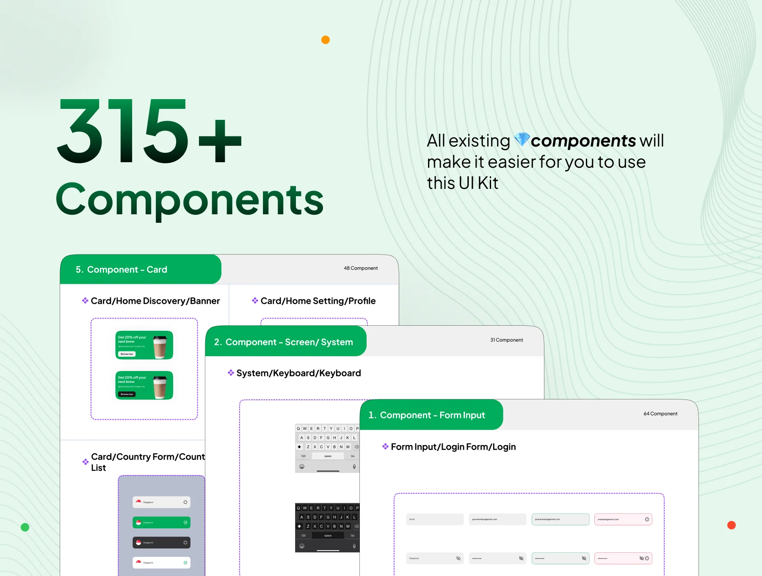Toggle password visibility in the green-bordered password field

click(x=584, y=558)
